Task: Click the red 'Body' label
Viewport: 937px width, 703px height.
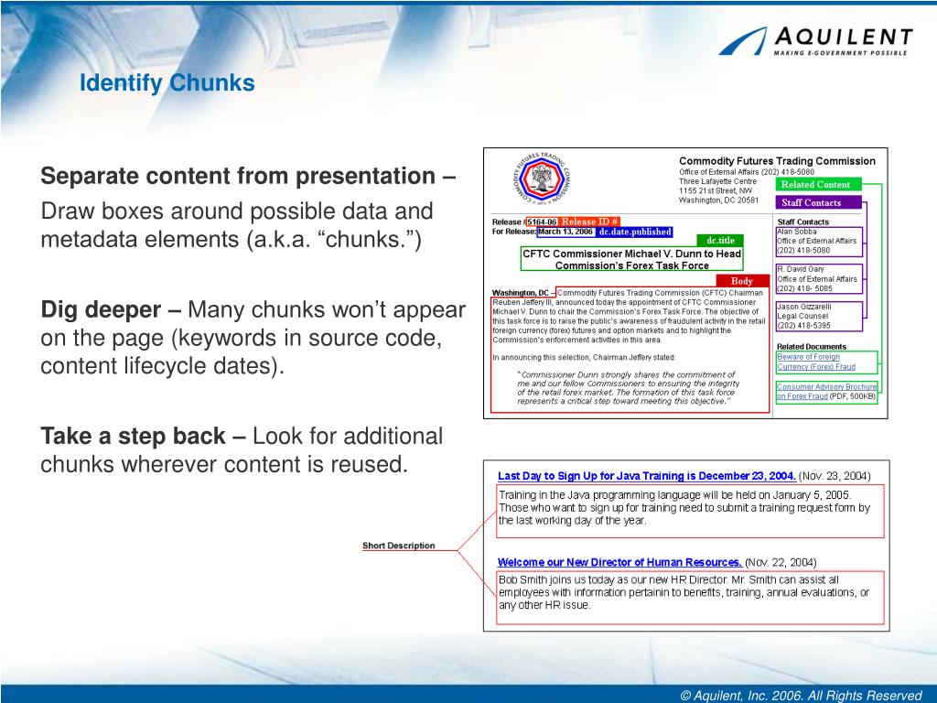Action: click(x=742, y=281)
